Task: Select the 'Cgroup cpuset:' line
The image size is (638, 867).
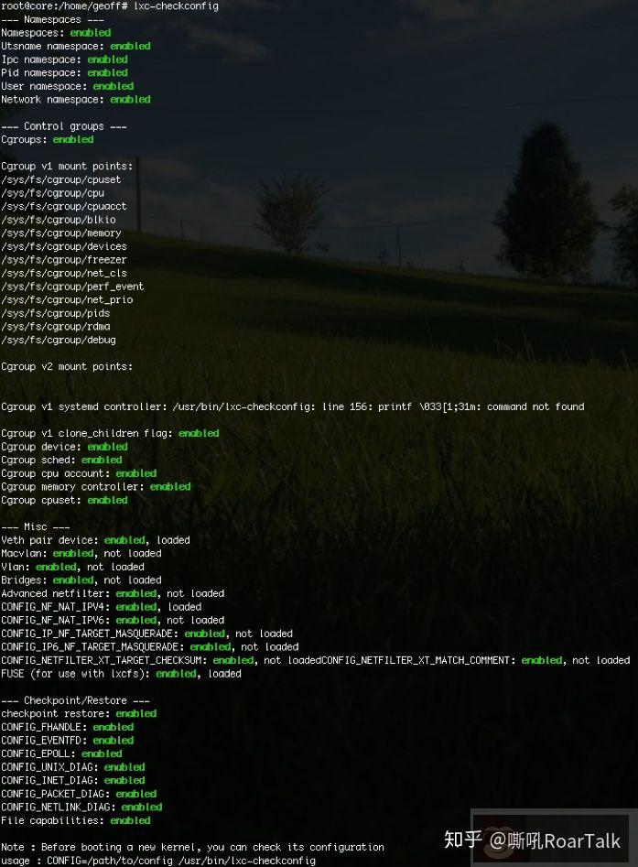Action: coord(64,500)
